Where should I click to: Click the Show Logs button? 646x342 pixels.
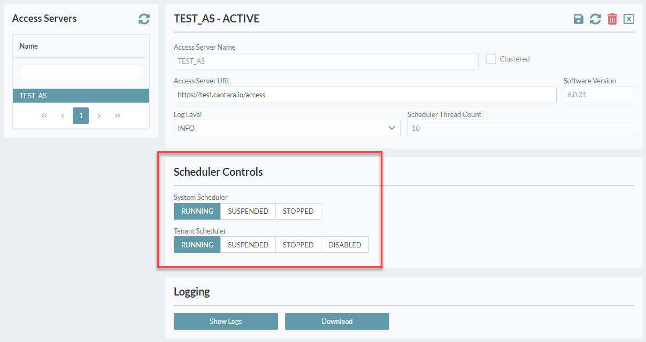tap(226, 321)
